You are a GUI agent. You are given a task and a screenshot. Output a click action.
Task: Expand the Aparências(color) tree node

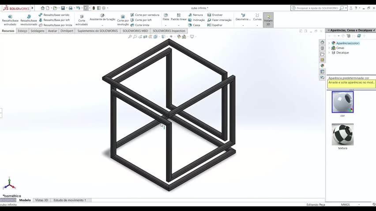(x=329, y=43)
